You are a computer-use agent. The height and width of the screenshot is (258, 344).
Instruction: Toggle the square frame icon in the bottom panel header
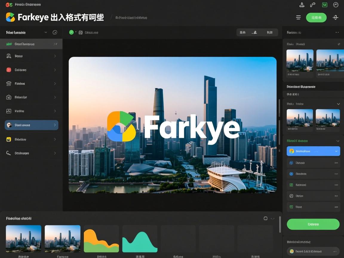click(265, 218)
